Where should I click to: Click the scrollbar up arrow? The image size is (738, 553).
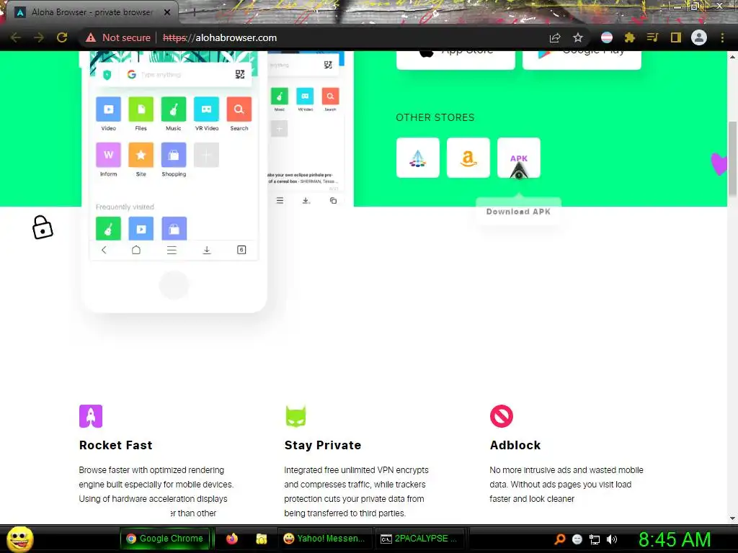click(732, 57)
